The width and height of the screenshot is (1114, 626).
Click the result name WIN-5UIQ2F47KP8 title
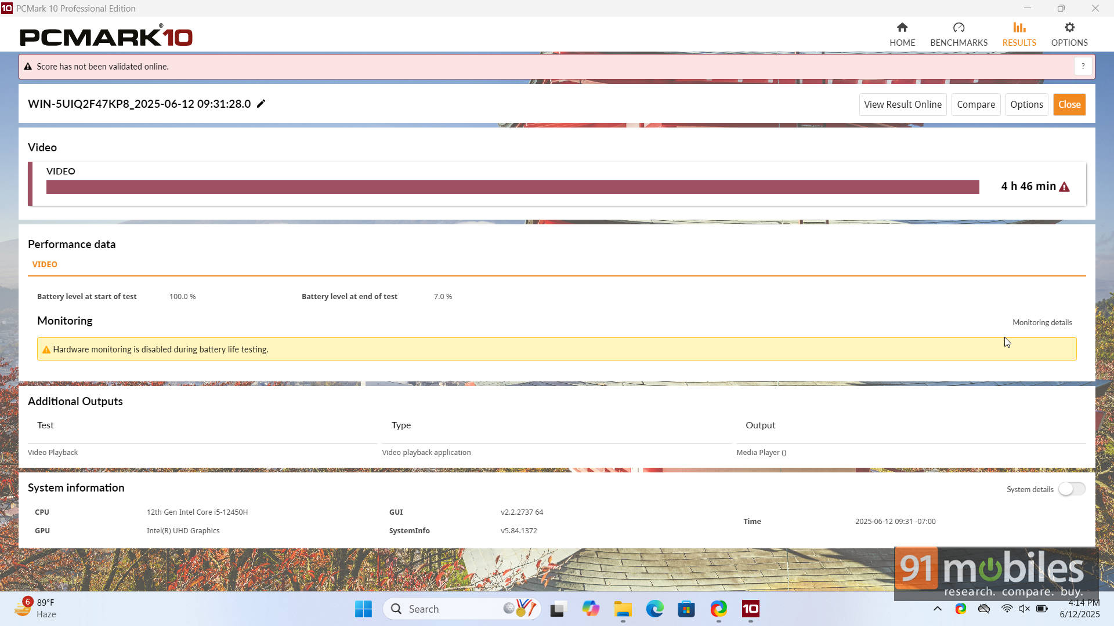[139, 104]
